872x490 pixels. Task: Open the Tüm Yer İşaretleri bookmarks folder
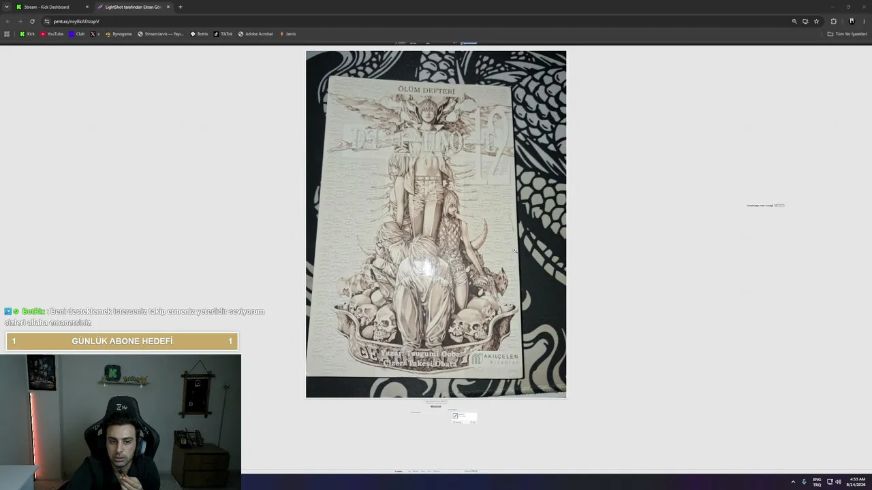(847, 34)
